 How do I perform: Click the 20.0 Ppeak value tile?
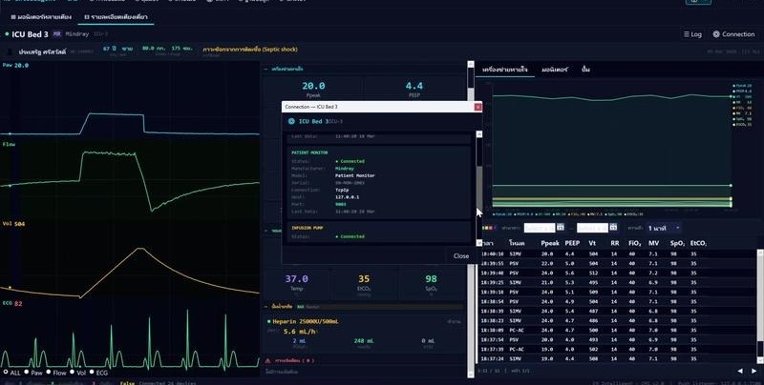click(x=313, y=89)
